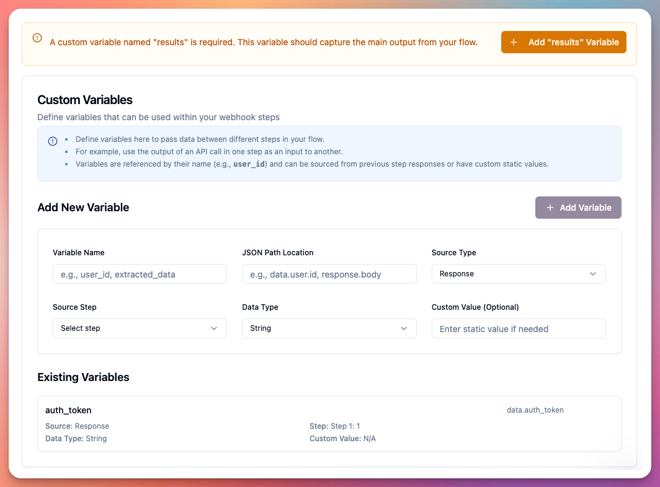Click the Variable Name input field
The height and width of the screenshot is (487, 660).
pos(140,273)
